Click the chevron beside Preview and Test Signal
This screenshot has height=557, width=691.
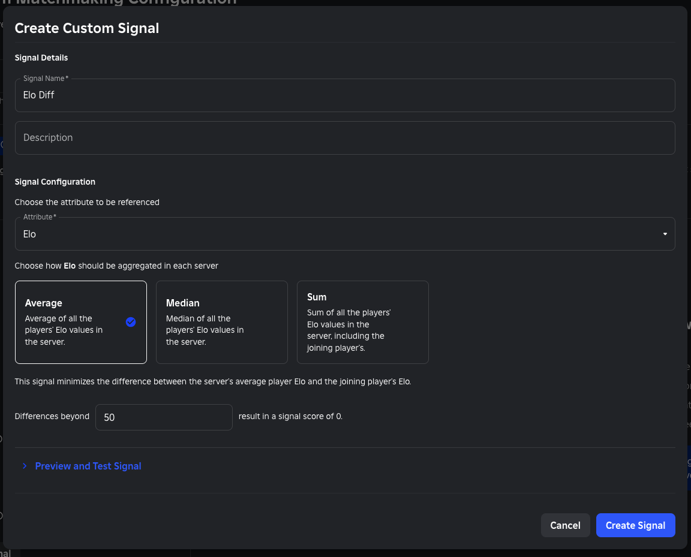24,466
